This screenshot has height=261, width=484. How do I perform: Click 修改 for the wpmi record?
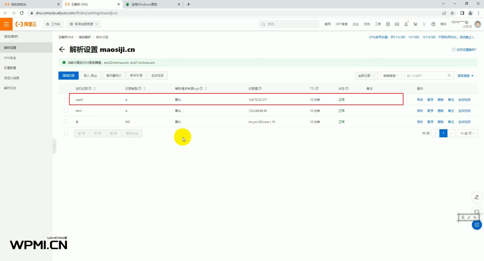tap(420, 100)
